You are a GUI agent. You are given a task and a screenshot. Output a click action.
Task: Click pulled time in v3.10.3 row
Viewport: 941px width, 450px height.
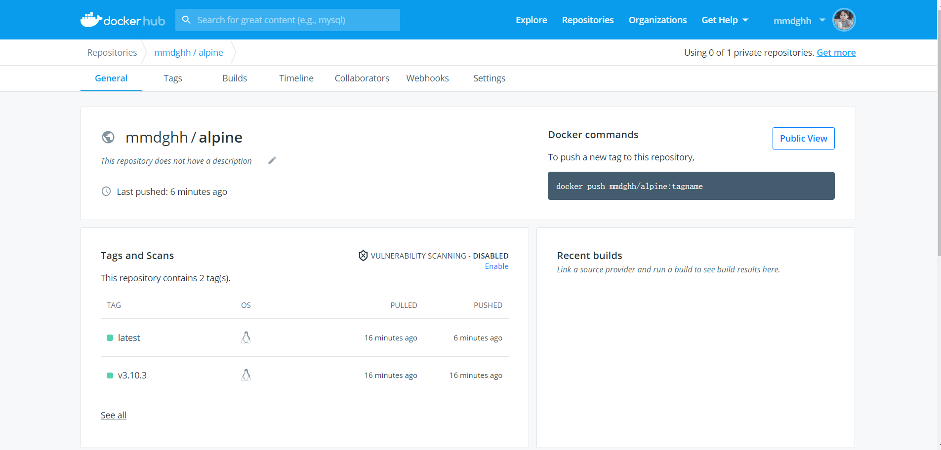click(391, 375)
